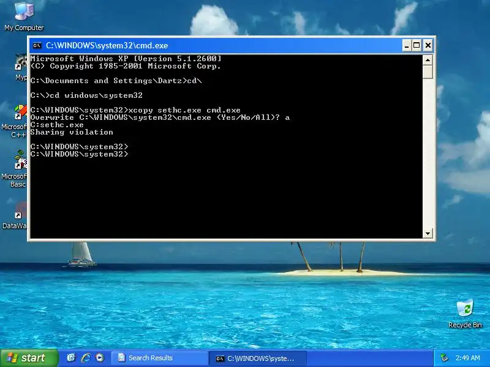
Task: Open the Microsoft Visual Basic desktop shortcut
Action: click(x=15, y=169)
